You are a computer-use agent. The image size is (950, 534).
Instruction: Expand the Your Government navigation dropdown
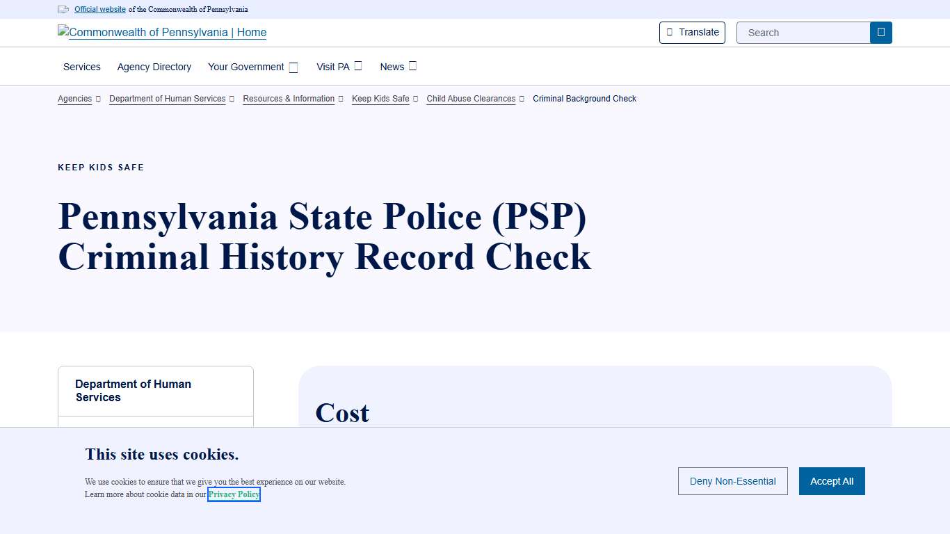293,67
